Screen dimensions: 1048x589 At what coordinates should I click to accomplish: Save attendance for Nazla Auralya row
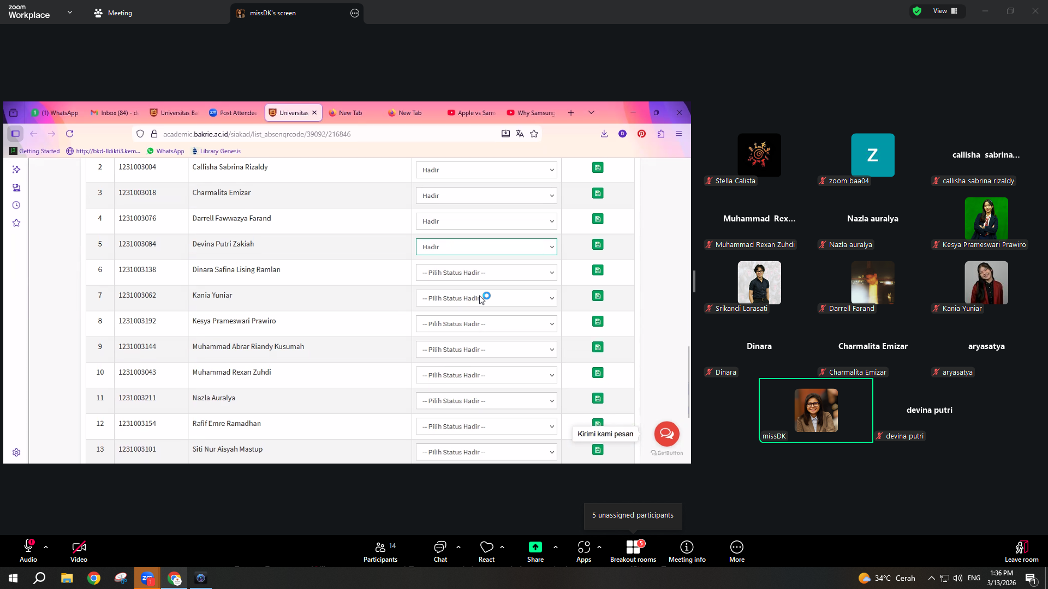598,398
